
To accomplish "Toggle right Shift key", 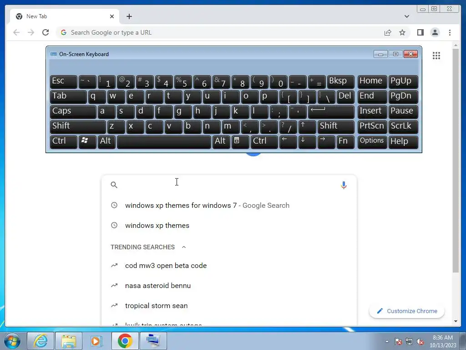I will pos(336,126).
